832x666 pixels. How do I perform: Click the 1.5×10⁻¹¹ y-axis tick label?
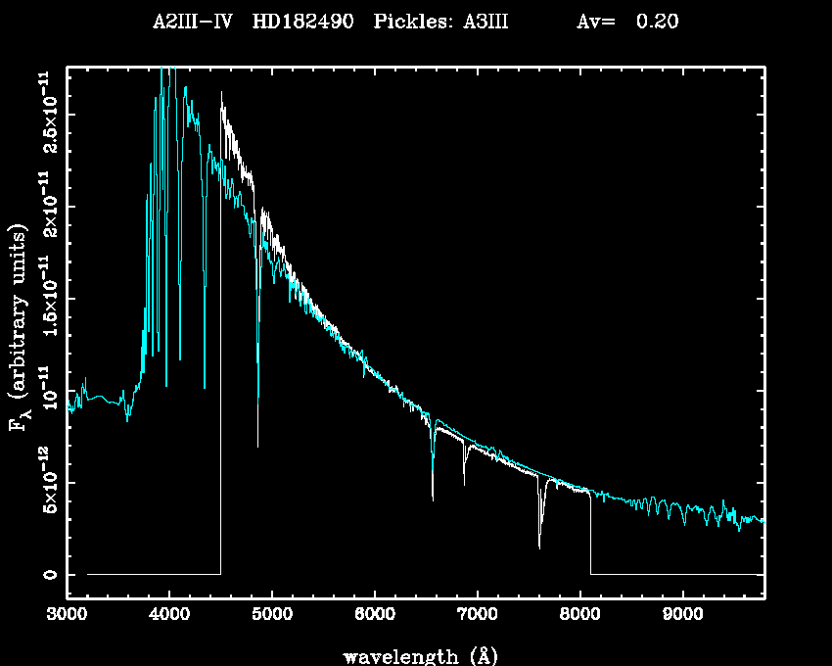(47, 298)
